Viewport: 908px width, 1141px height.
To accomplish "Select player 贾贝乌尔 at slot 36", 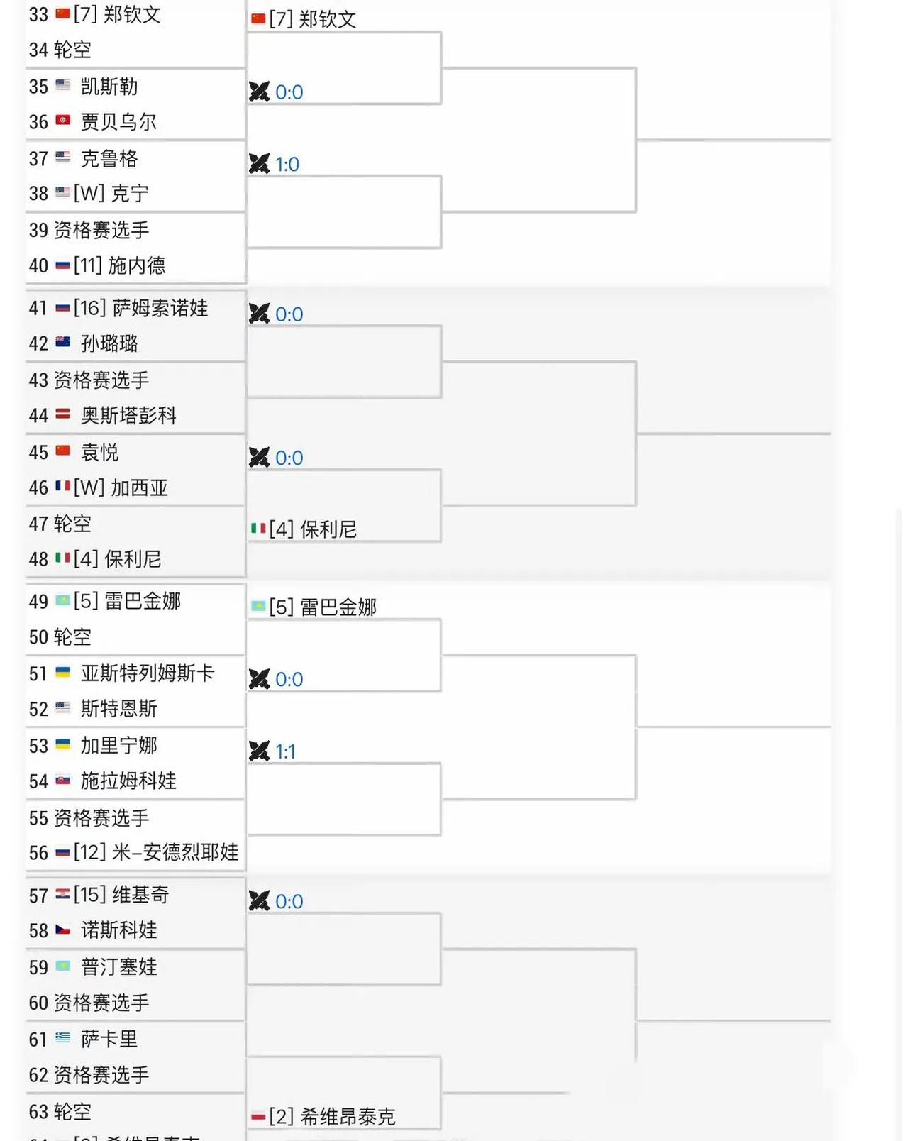I will [x=118, y=121].
